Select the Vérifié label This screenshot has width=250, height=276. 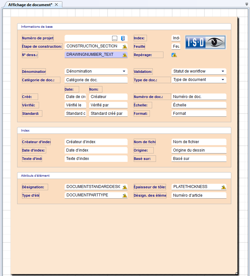click(x=30, y=105)
